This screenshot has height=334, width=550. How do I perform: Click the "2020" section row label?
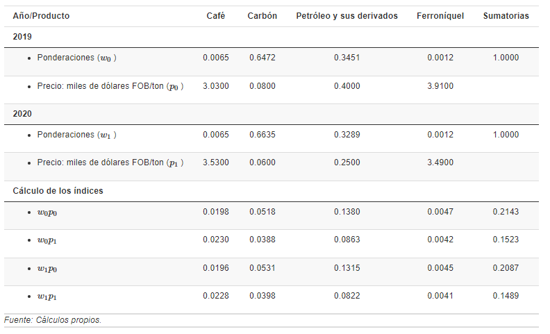pos(22,114)
